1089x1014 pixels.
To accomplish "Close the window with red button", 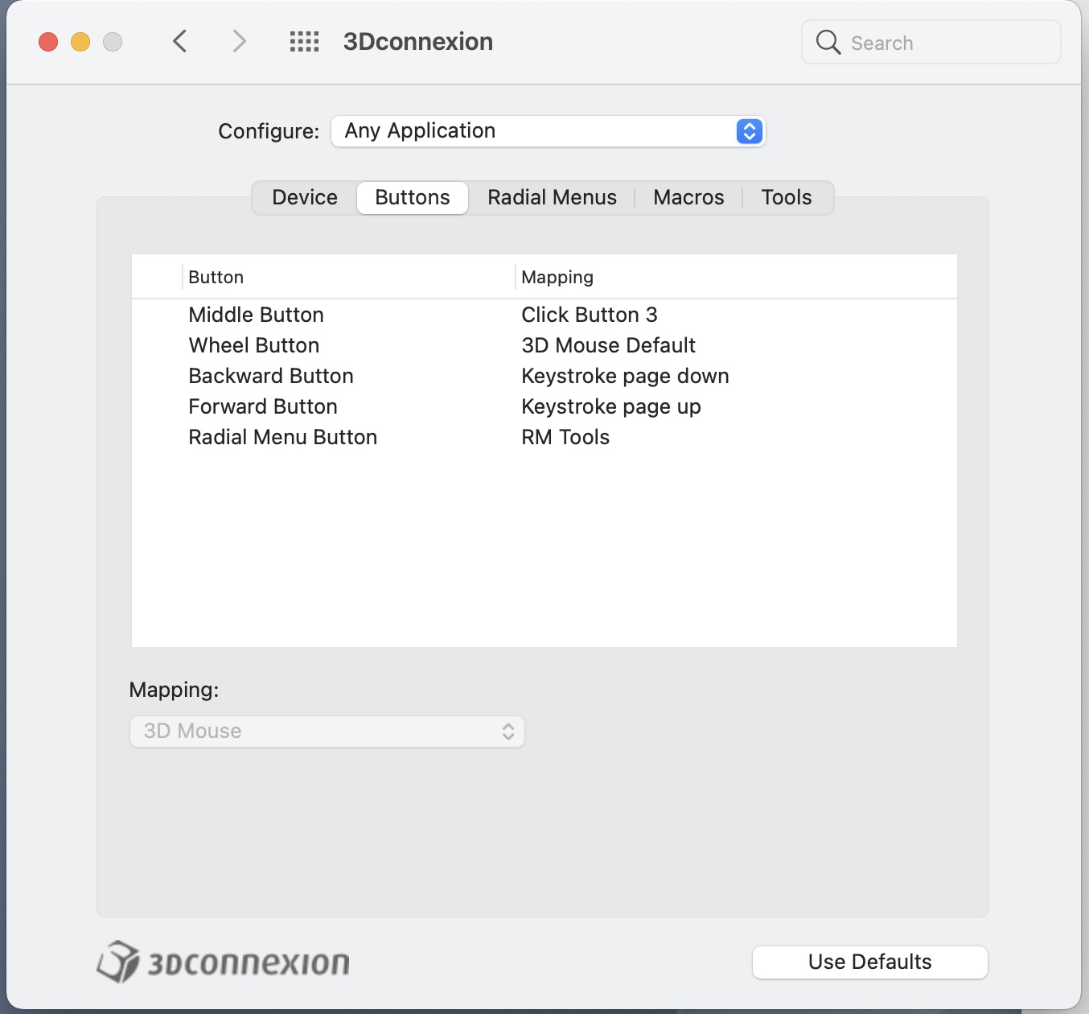I will pyautogui.click(x=48, y=42).
